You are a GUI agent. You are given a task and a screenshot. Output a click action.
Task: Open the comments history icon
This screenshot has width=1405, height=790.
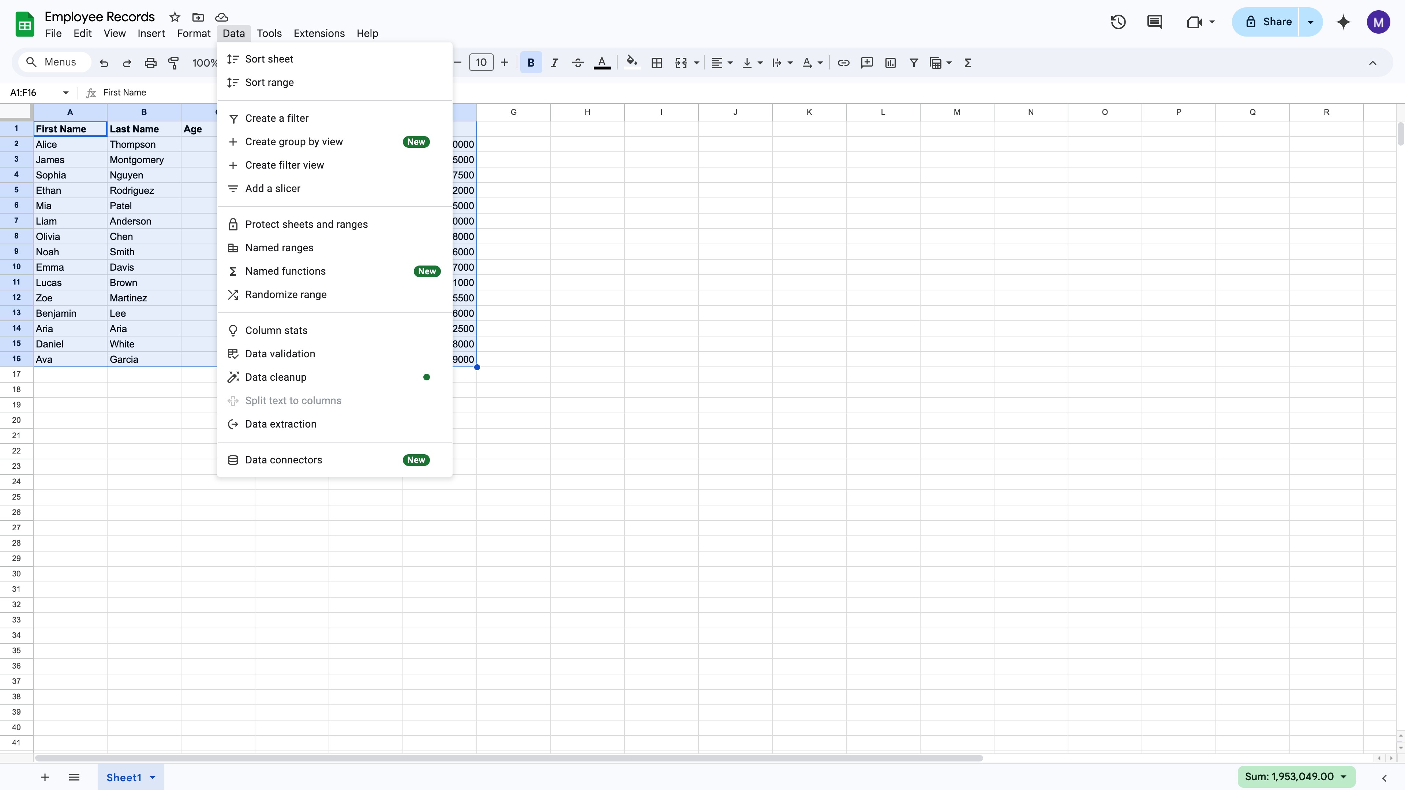tap(1154, 22)
